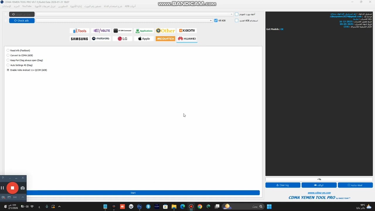Take a Bandicam screenshot with camera icon

pos(23,188)
